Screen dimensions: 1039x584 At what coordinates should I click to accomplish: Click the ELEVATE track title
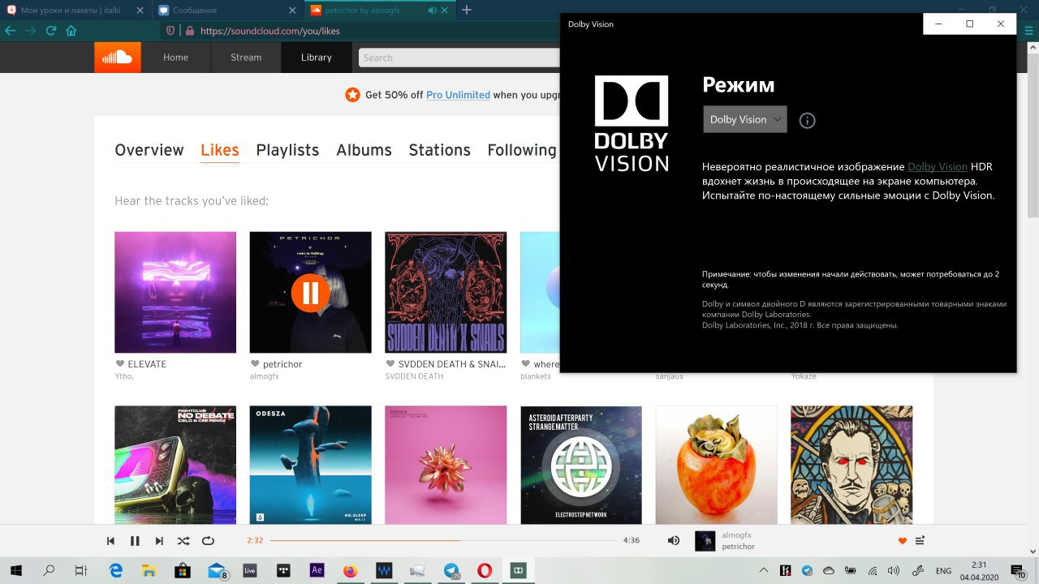[x=147, y=364]
